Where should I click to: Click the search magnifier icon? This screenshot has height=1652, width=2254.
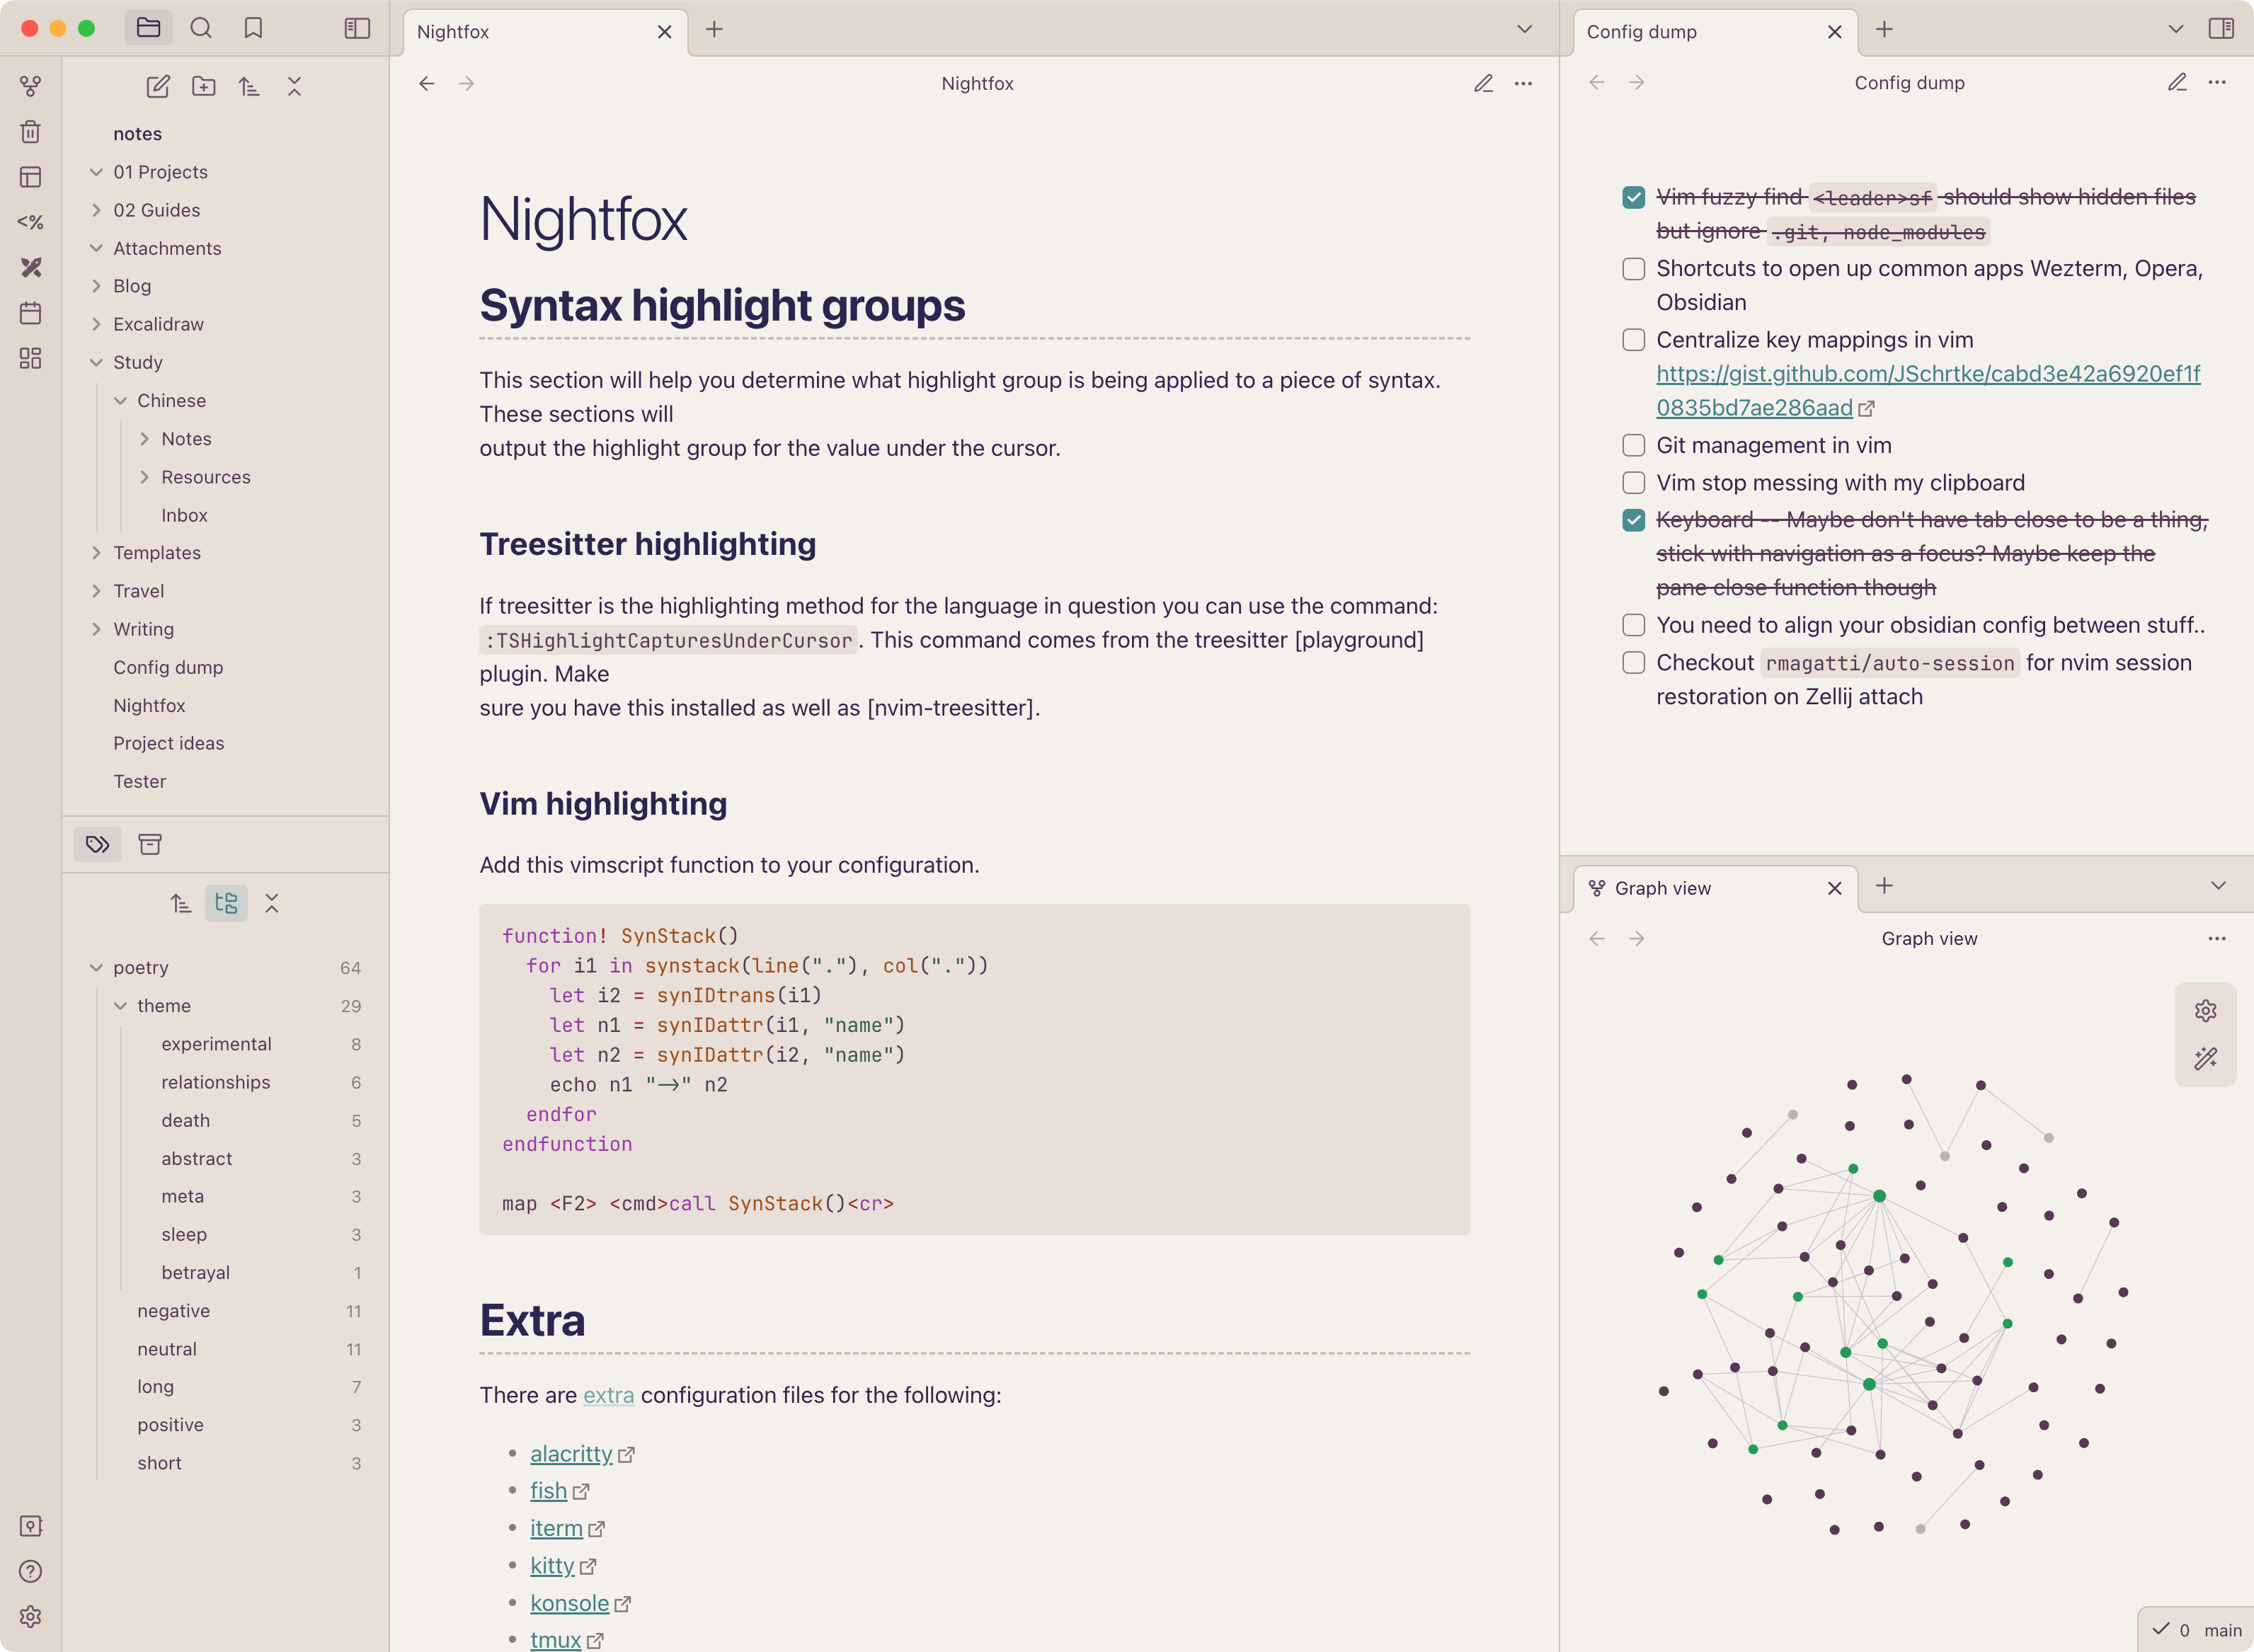[x=201, y=28]
